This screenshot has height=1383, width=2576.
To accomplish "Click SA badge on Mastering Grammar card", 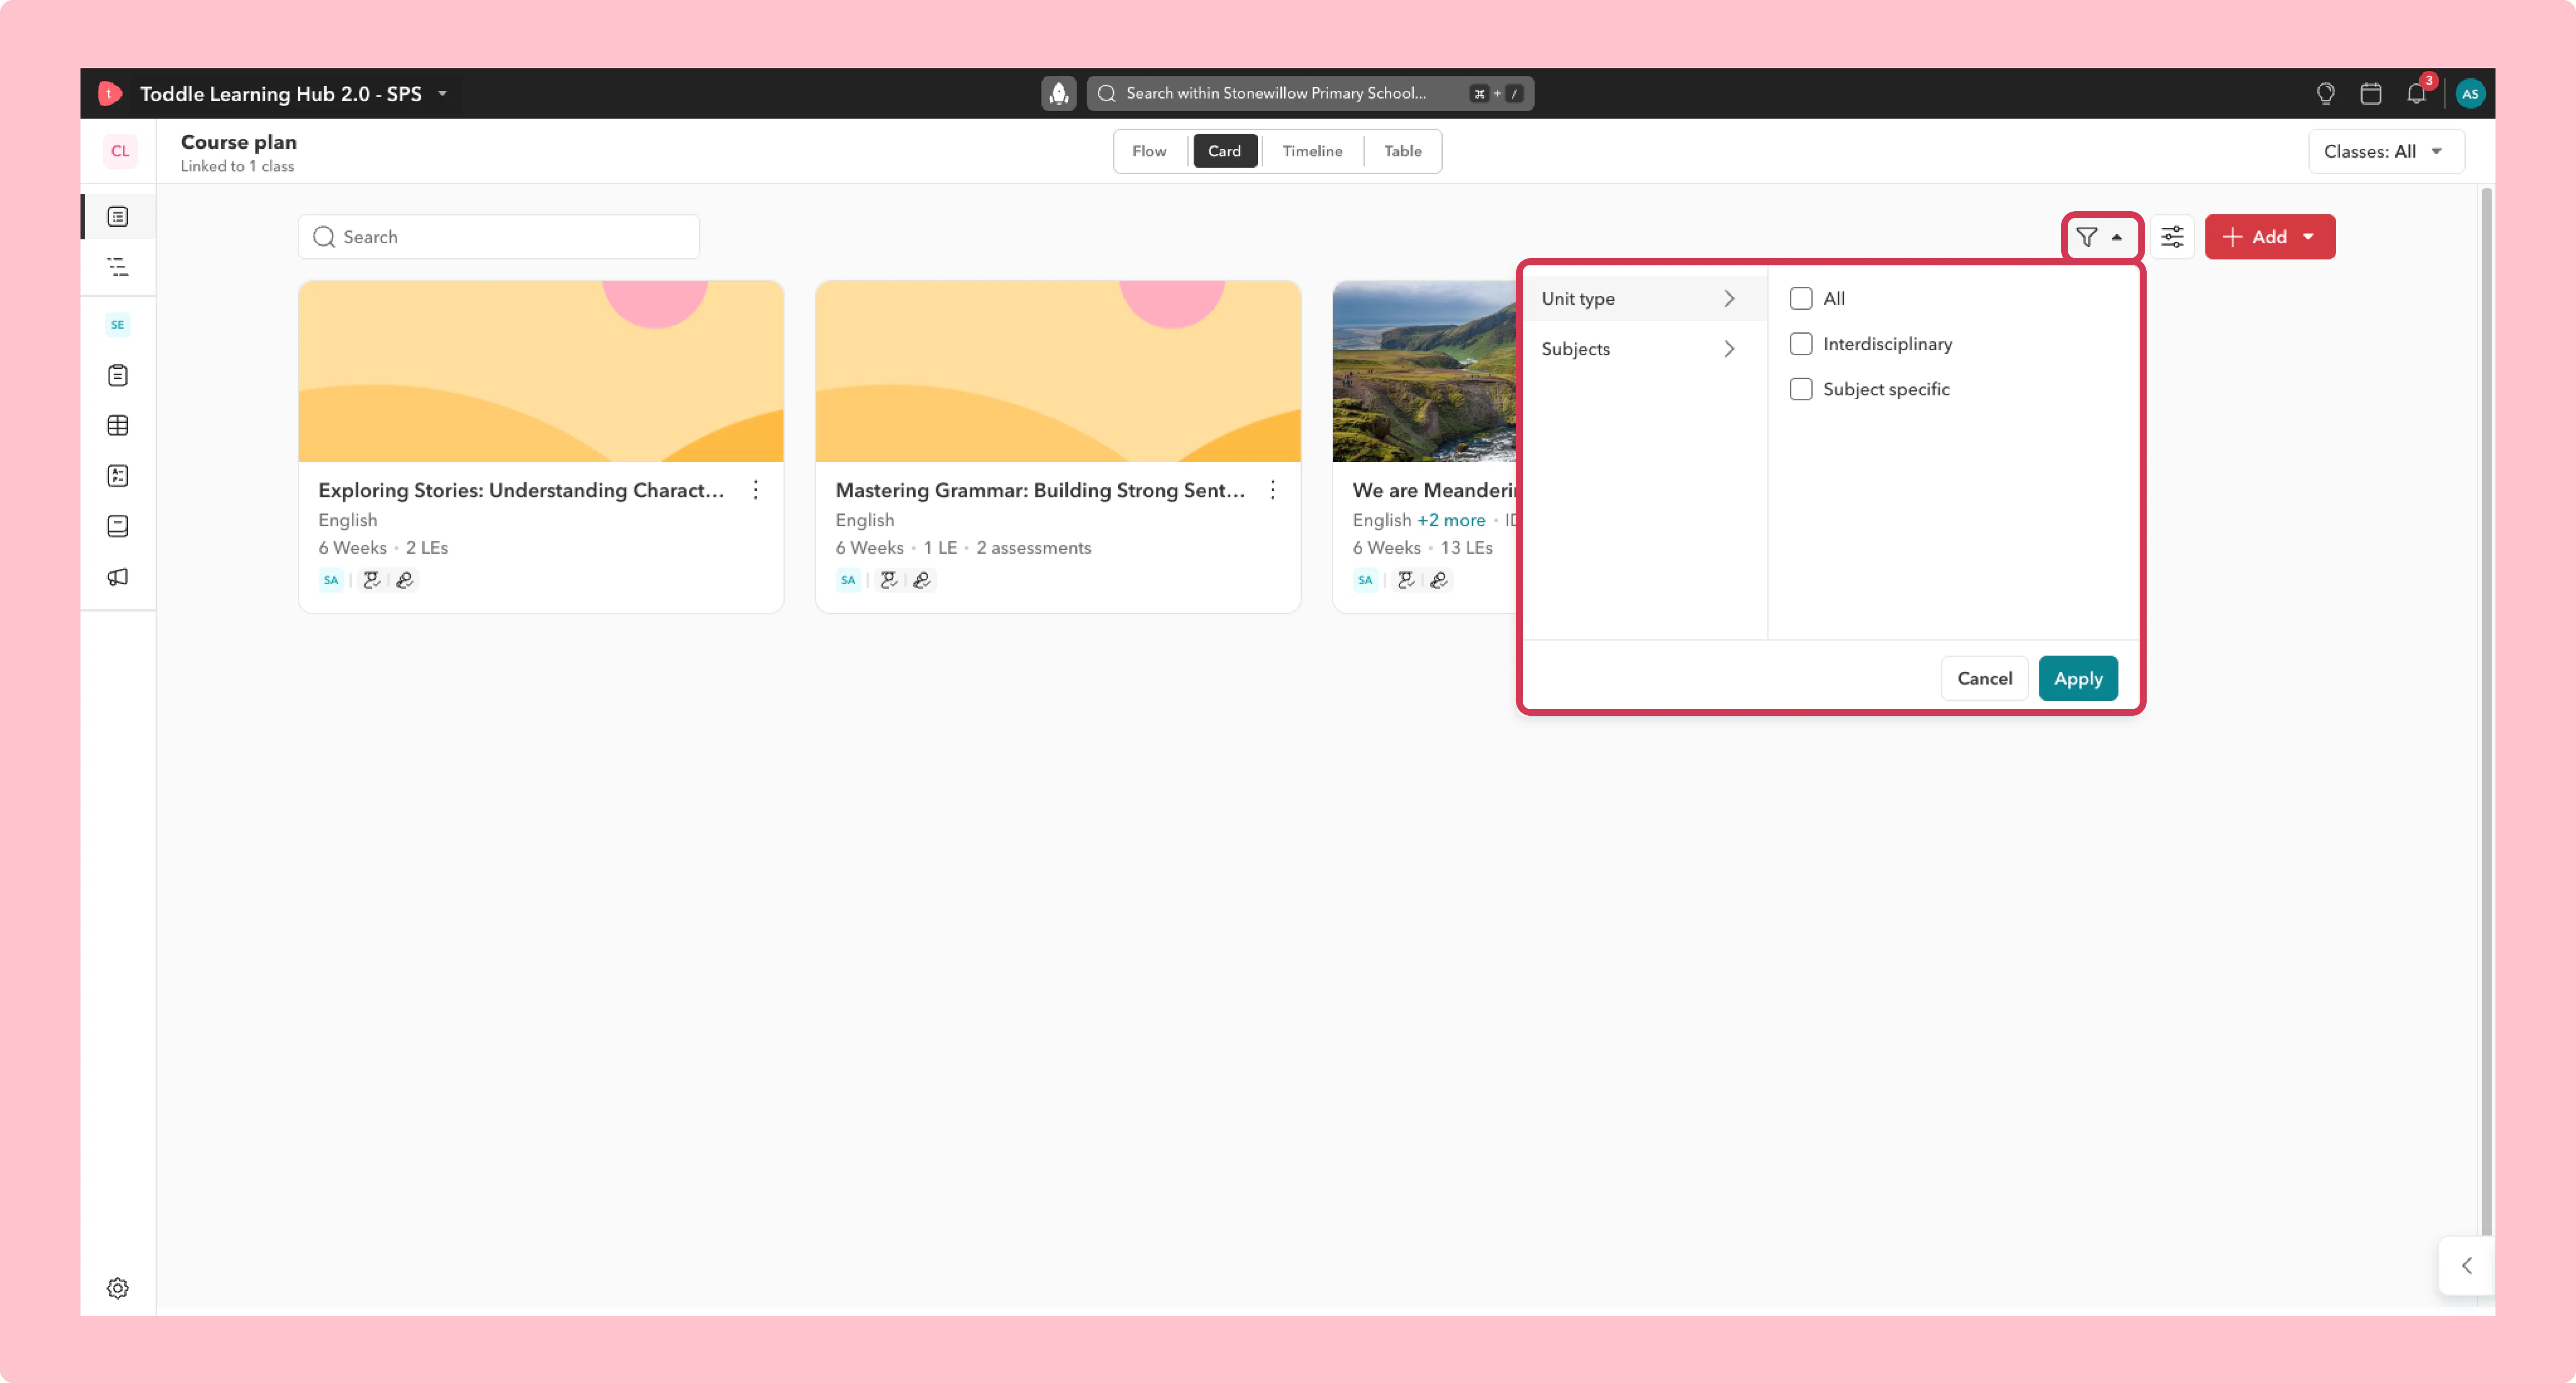I will [848, 580].
